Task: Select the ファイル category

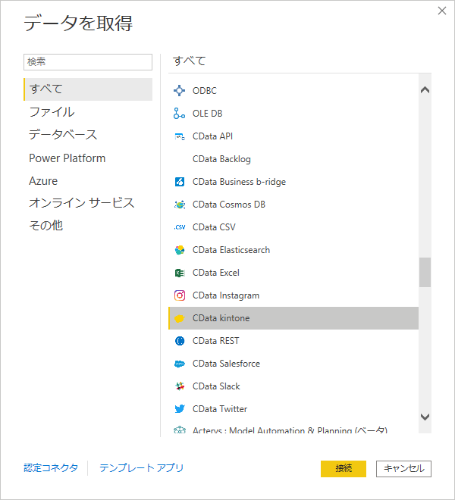Action: click(88, 112)
